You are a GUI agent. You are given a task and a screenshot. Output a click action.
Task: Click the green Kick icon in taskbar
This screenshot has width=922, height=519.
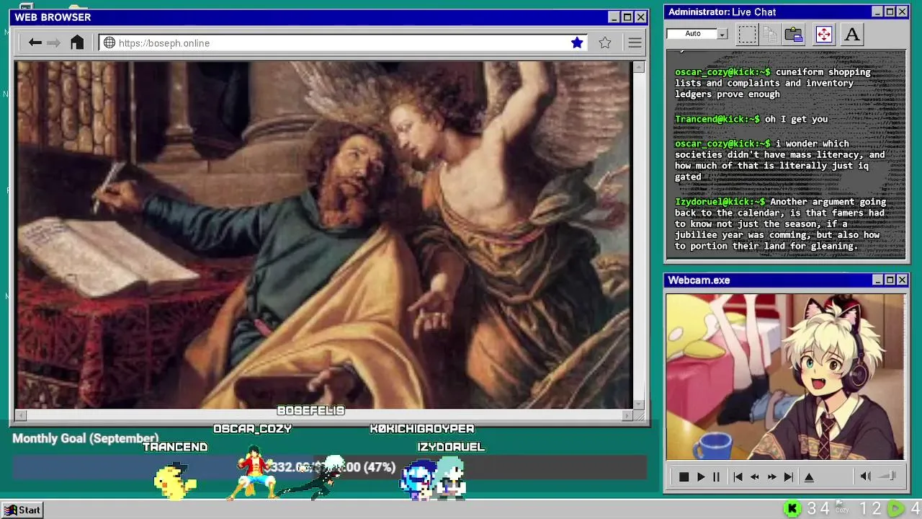(792, 509)
